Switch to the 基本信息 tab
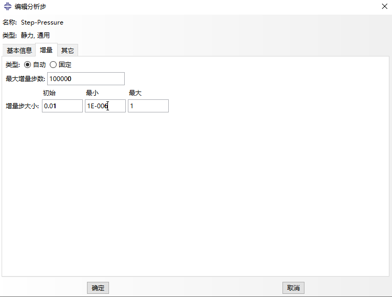 point(19,51)
